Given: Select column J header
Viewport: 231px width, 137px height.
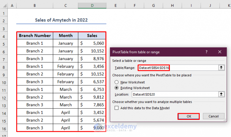Looking at the screenshot, I should 210,6.
